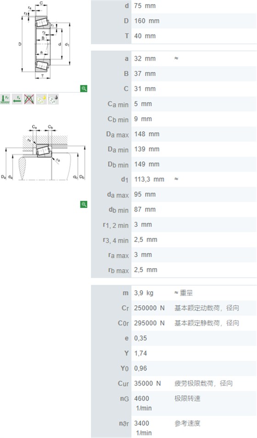Select the Y value 1,74
Image resolution: width=257 pixels, height=438 pixels.
point(140,354)
